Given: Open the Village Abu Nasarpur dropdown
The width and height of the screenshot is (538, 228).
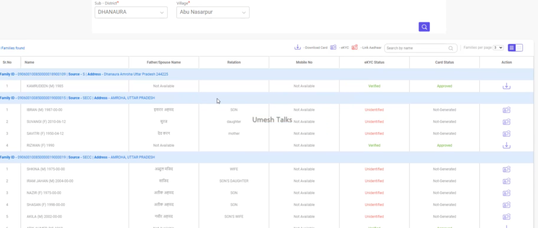Looking at the screenshot, I should tap(213, 12).
